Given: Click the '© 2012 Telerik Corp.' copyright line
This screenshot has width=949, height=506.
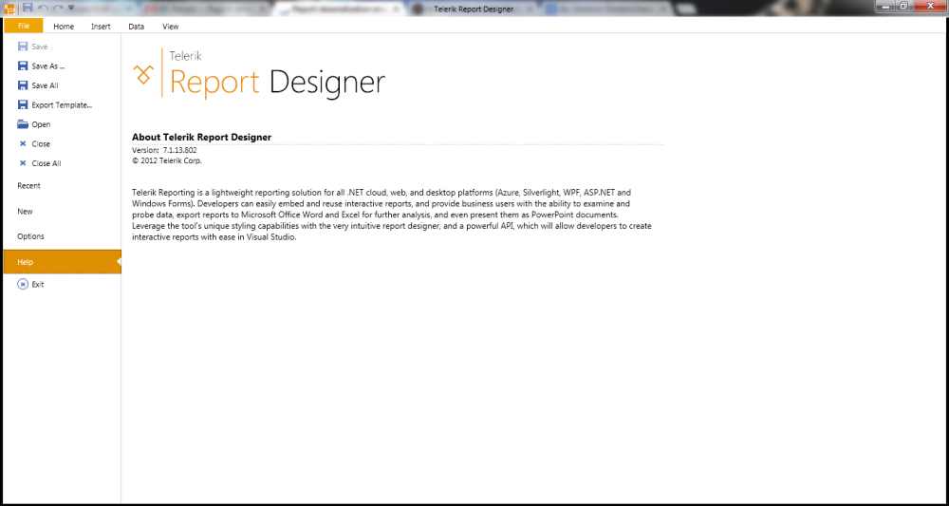Looking at the screenshot, I should pyautogui.click(x=167, y=161).
